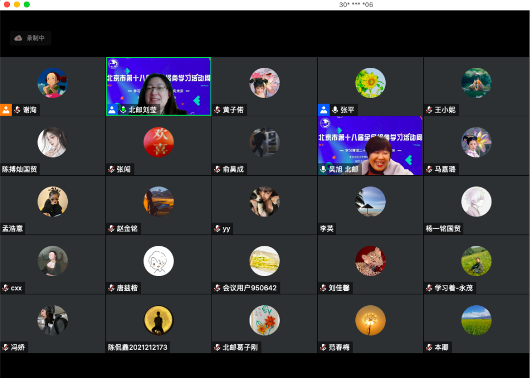This screenshot has width=530, height=378.
Task: Click the green active microphone on 北邮刘莹
Action: click(x=123, y=110)
